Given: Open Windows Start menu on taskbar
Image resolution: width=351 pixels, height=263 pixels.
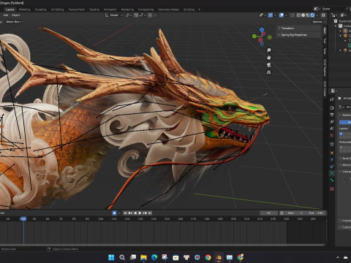Looking at the screenshot, I should point(111,257).
